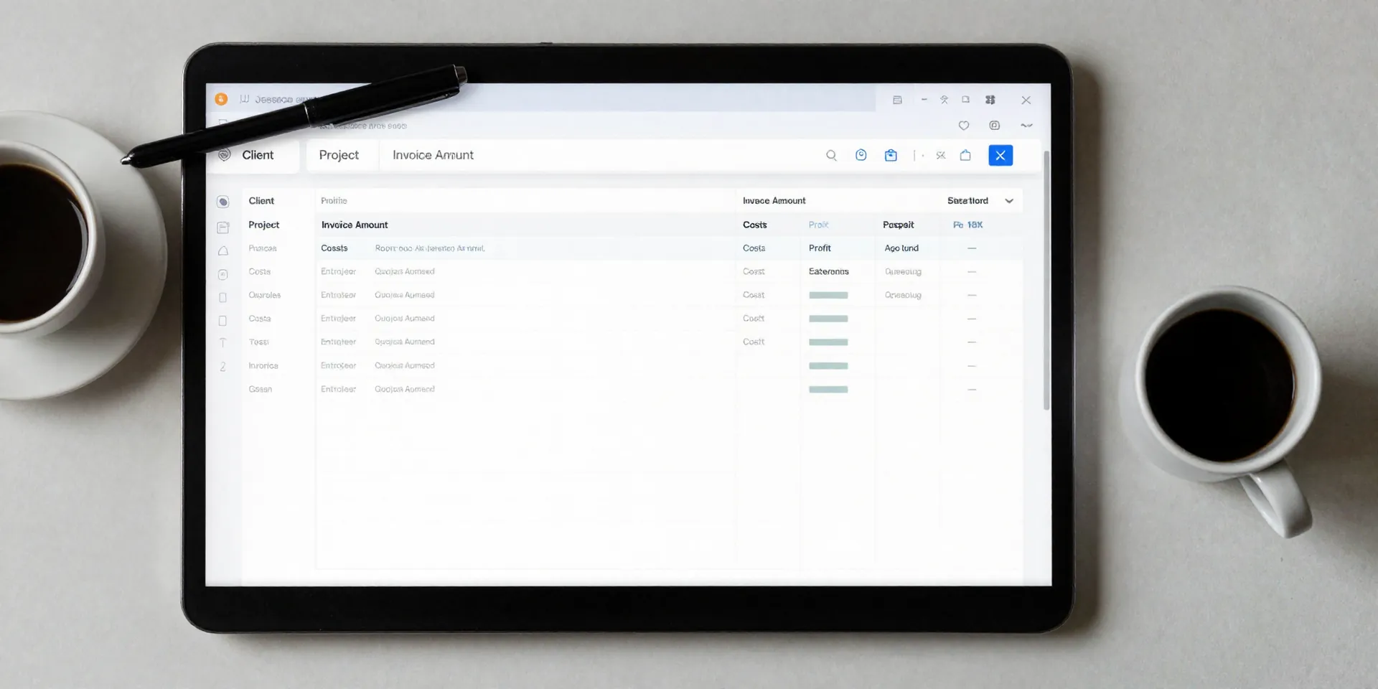Click the pin icon in title bar
Image resolution: width=1378 pixels, height=689 pixels.
[945, 100]
